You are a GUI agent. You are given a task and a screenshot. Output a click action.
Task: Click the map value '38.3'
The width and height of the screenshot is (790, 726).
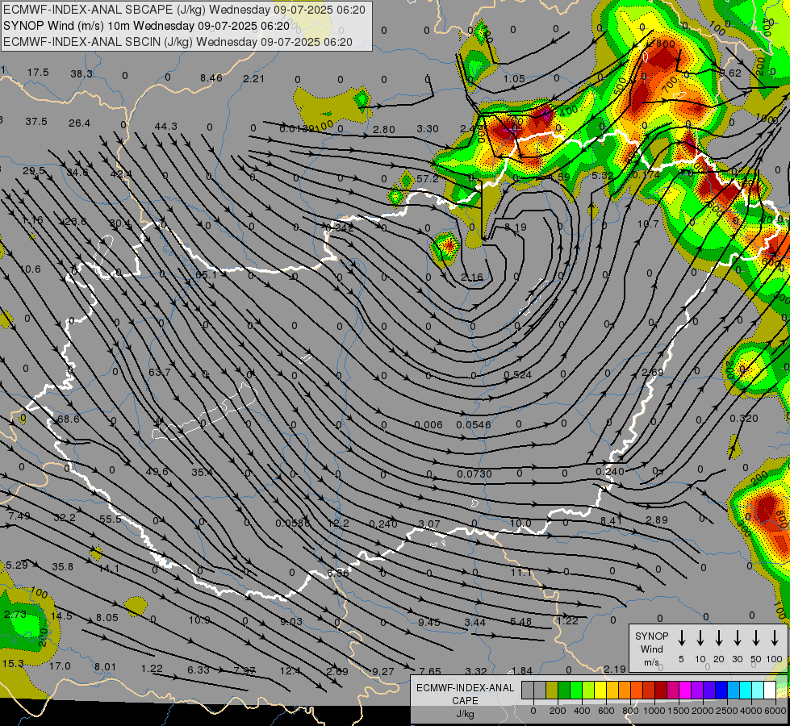click(82, 74)
